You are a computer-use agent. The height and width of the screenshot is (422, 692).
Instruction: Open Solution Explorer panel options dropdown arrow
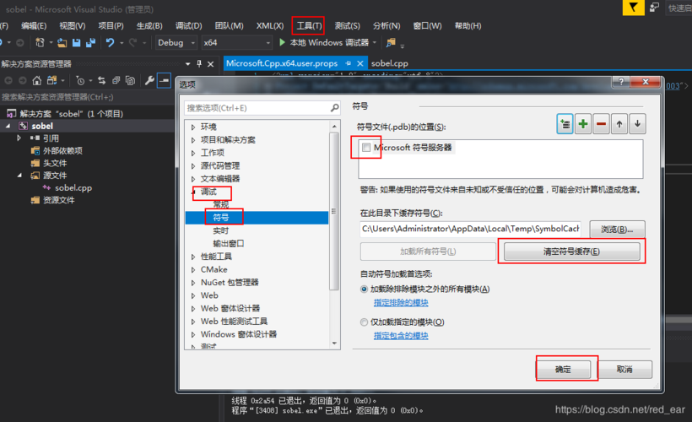tap(188, 64)
